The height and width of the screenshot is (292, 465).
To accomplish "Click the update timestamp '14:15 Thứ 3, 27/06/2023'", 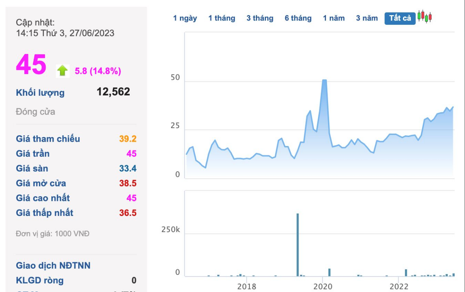I will (x=65, y=33).
